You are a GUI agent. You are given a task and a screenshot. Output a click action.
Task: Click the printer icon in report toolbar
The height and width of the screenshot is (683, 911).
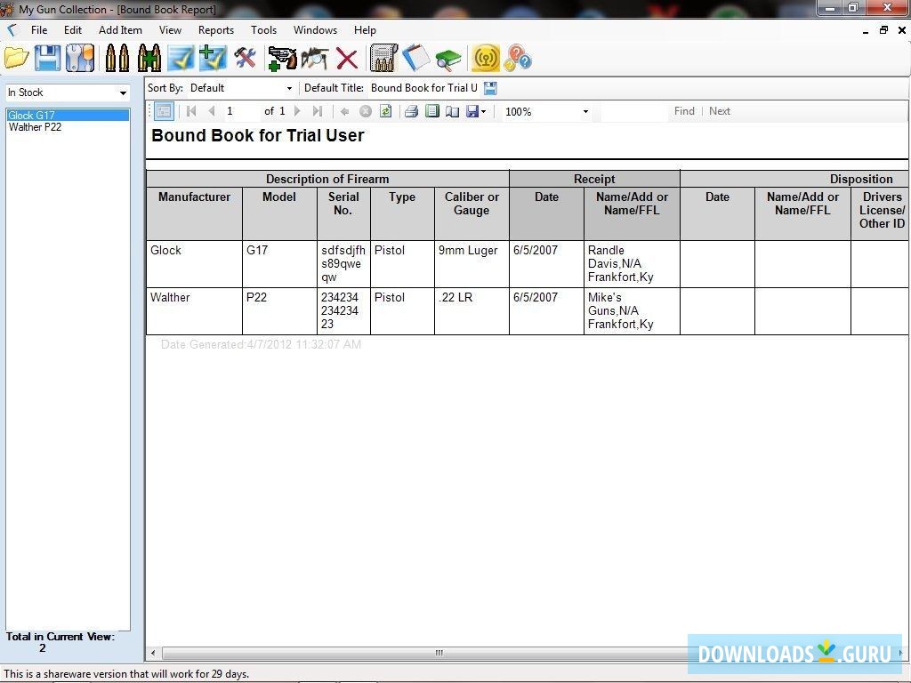coord(411,111)
